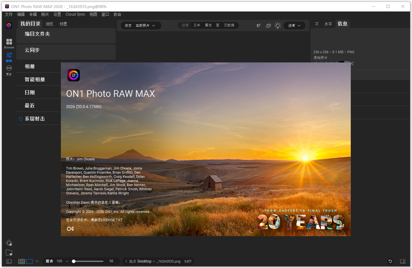Click the folder with heart icon

point(9,253)
